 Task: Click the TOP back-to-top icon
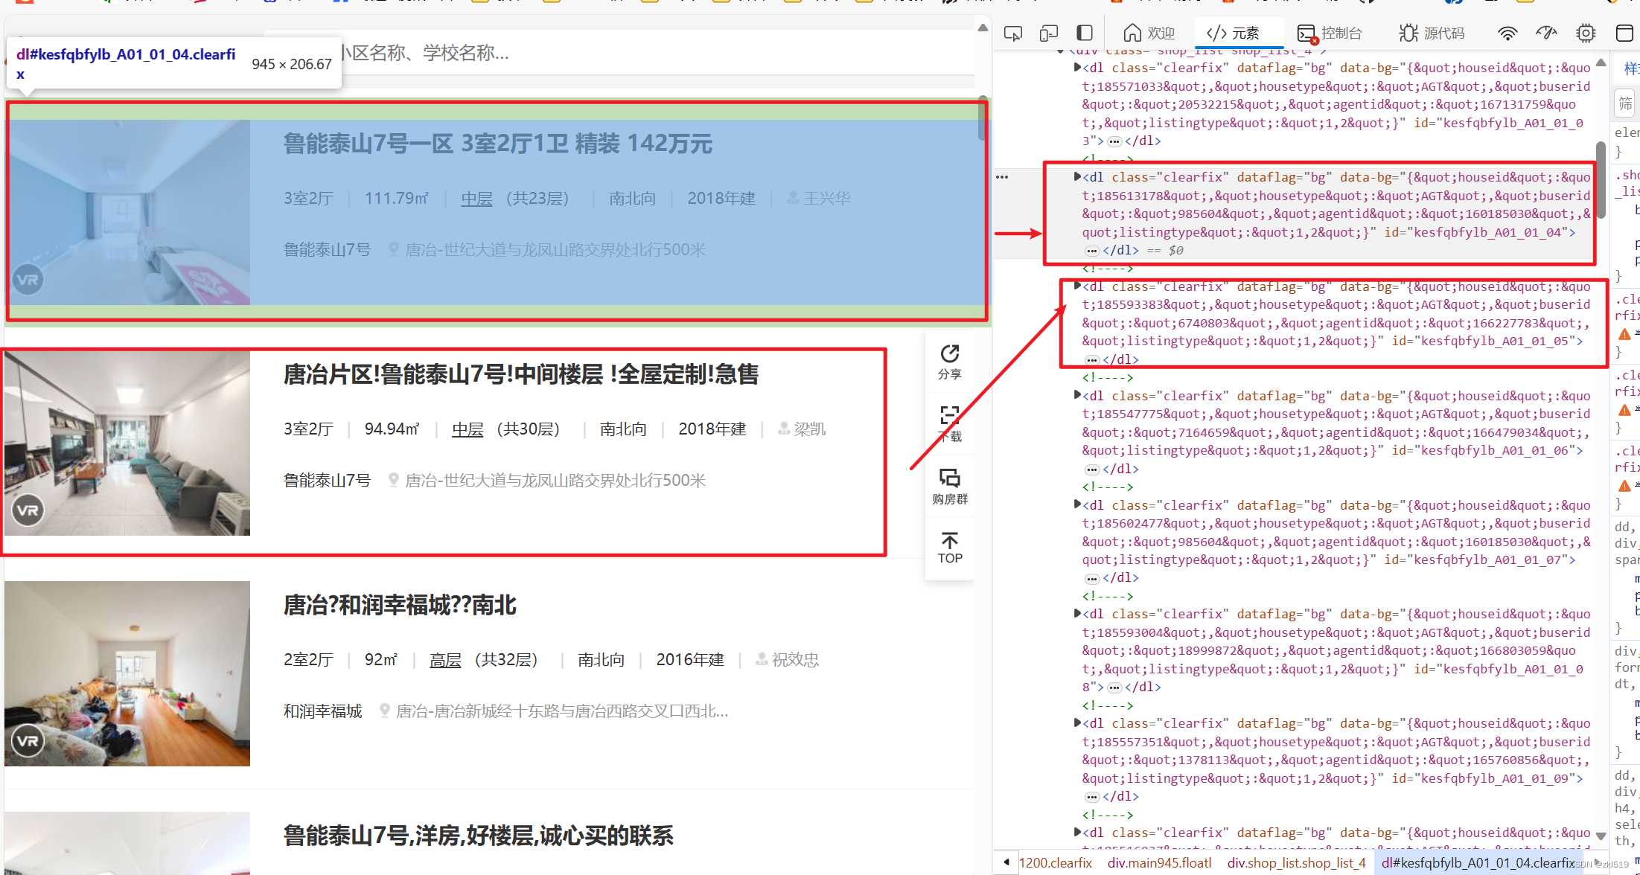click(950, 549)
